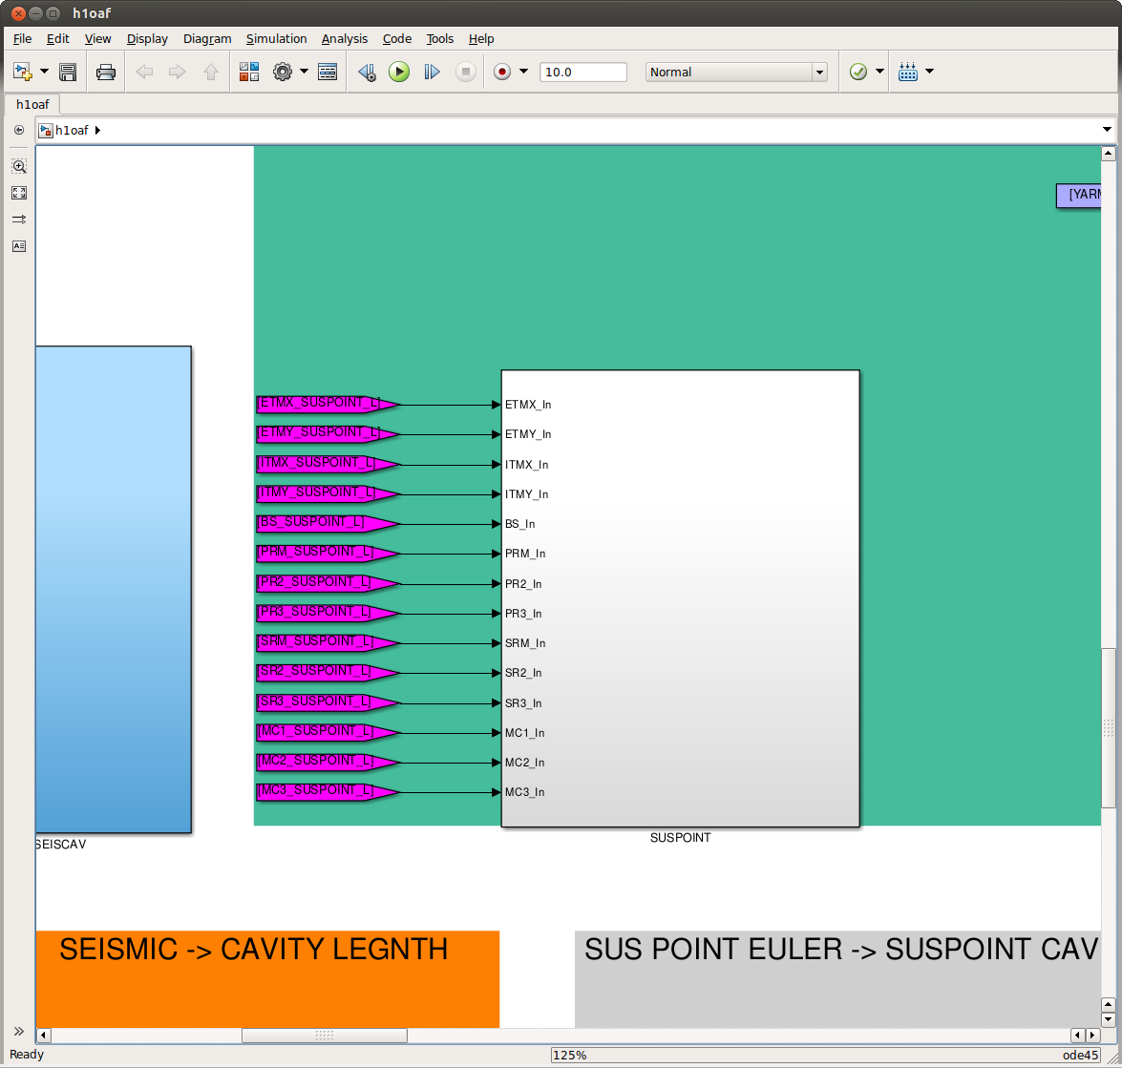Print the diagram using the printer icon
The height and width of the screenshot is (1068, 1122).
point(106,72)
